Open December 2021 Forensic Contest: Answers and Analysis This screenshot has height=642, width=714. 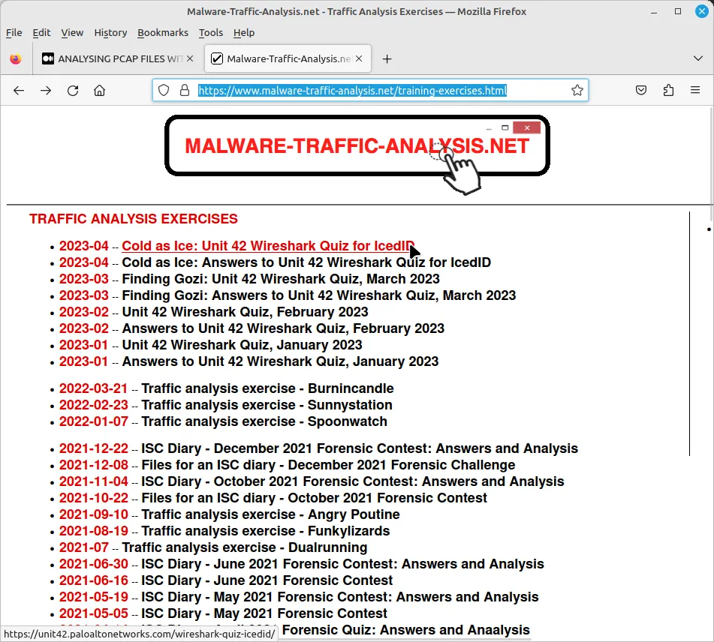[x=360, y=448]
